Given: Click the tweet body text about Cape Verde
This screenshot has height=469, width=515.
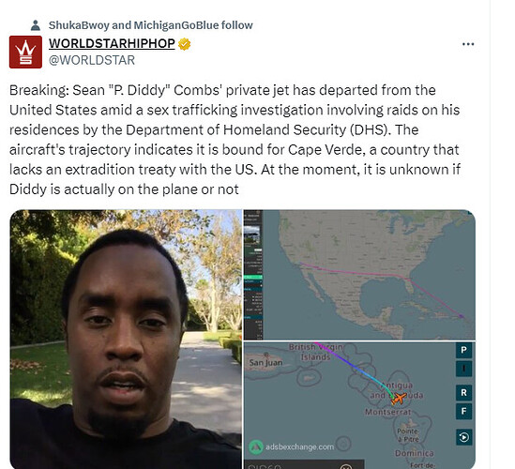Looking at the screenshot, I should pos(235,140).
